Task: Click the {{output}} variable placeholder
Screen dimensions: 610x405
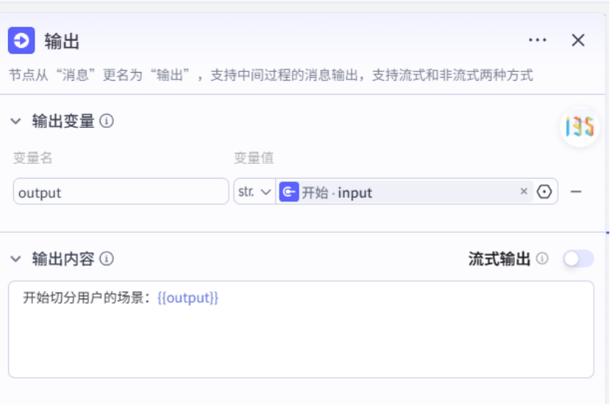Action: coord(187,298)
